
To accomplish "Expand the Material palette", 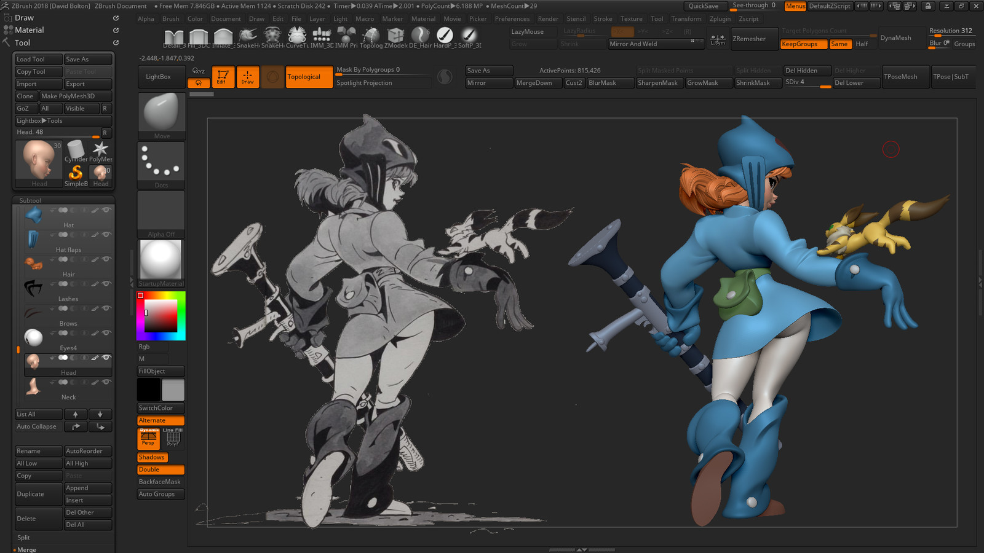I will coord(30,30).
